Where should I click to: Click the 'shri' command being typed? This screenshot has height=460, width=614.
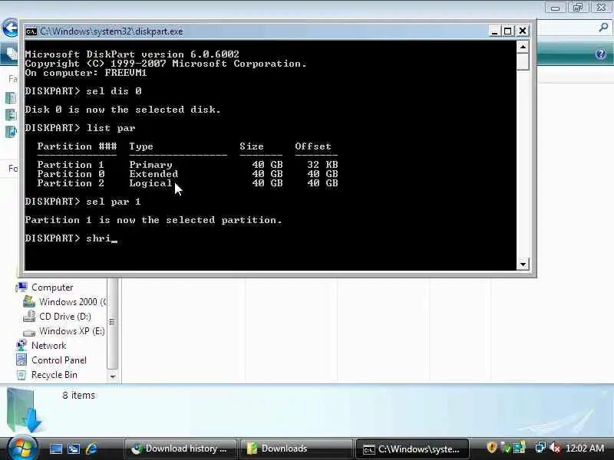tap(99, 238)
